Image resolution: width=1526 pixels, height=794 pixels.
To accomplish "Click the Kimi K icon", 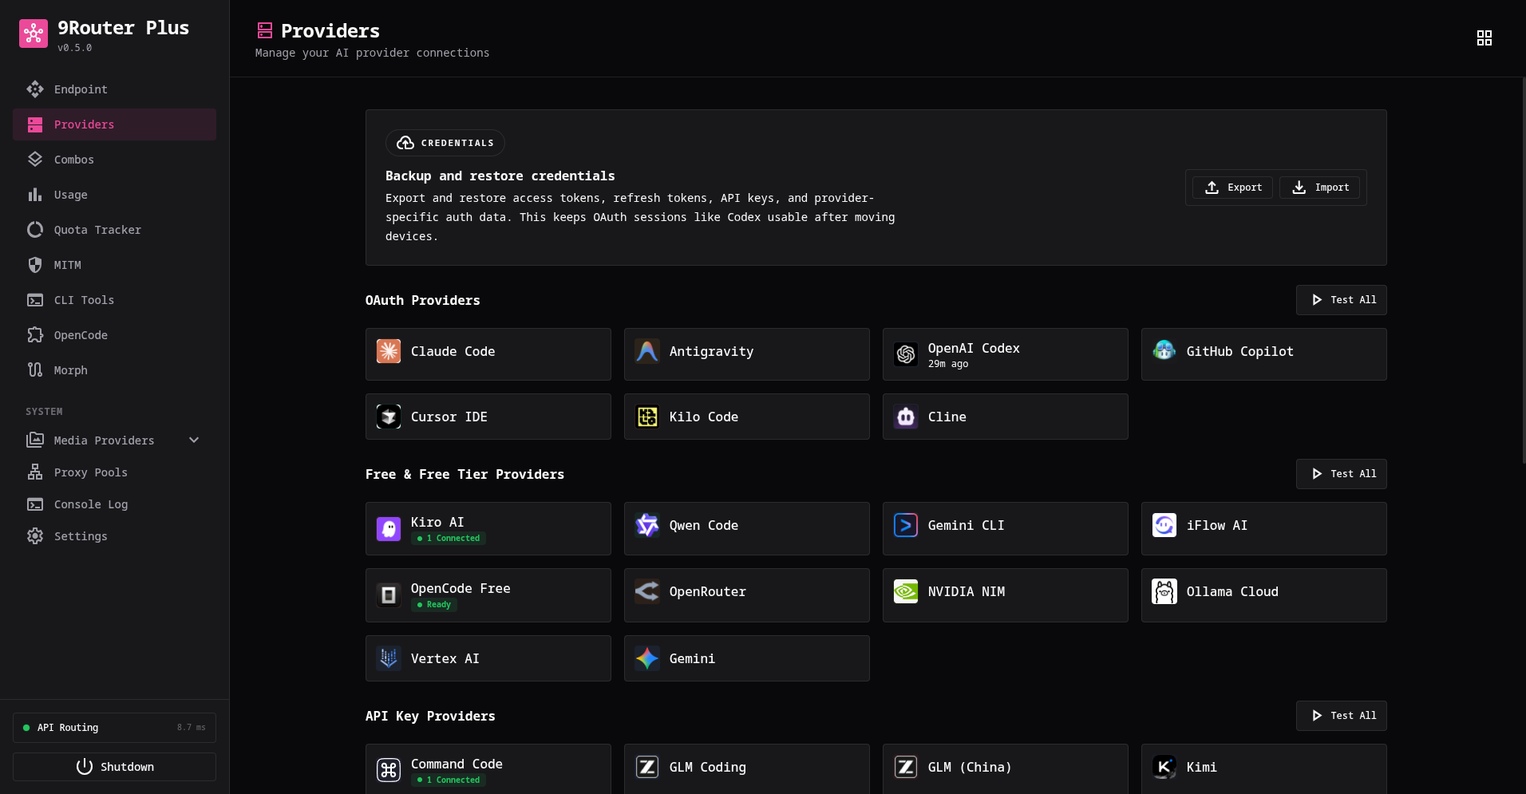I will point(1164,767).
